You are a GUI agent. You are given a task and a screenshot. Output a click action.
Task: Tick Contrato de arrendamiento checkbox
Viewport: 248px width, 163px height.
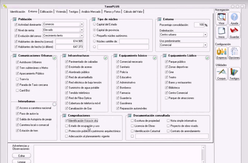168,131
